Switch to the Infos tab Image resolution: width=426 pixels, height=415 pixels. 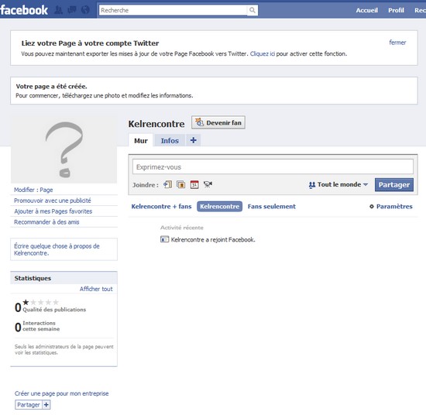click(x=170, y=140)
